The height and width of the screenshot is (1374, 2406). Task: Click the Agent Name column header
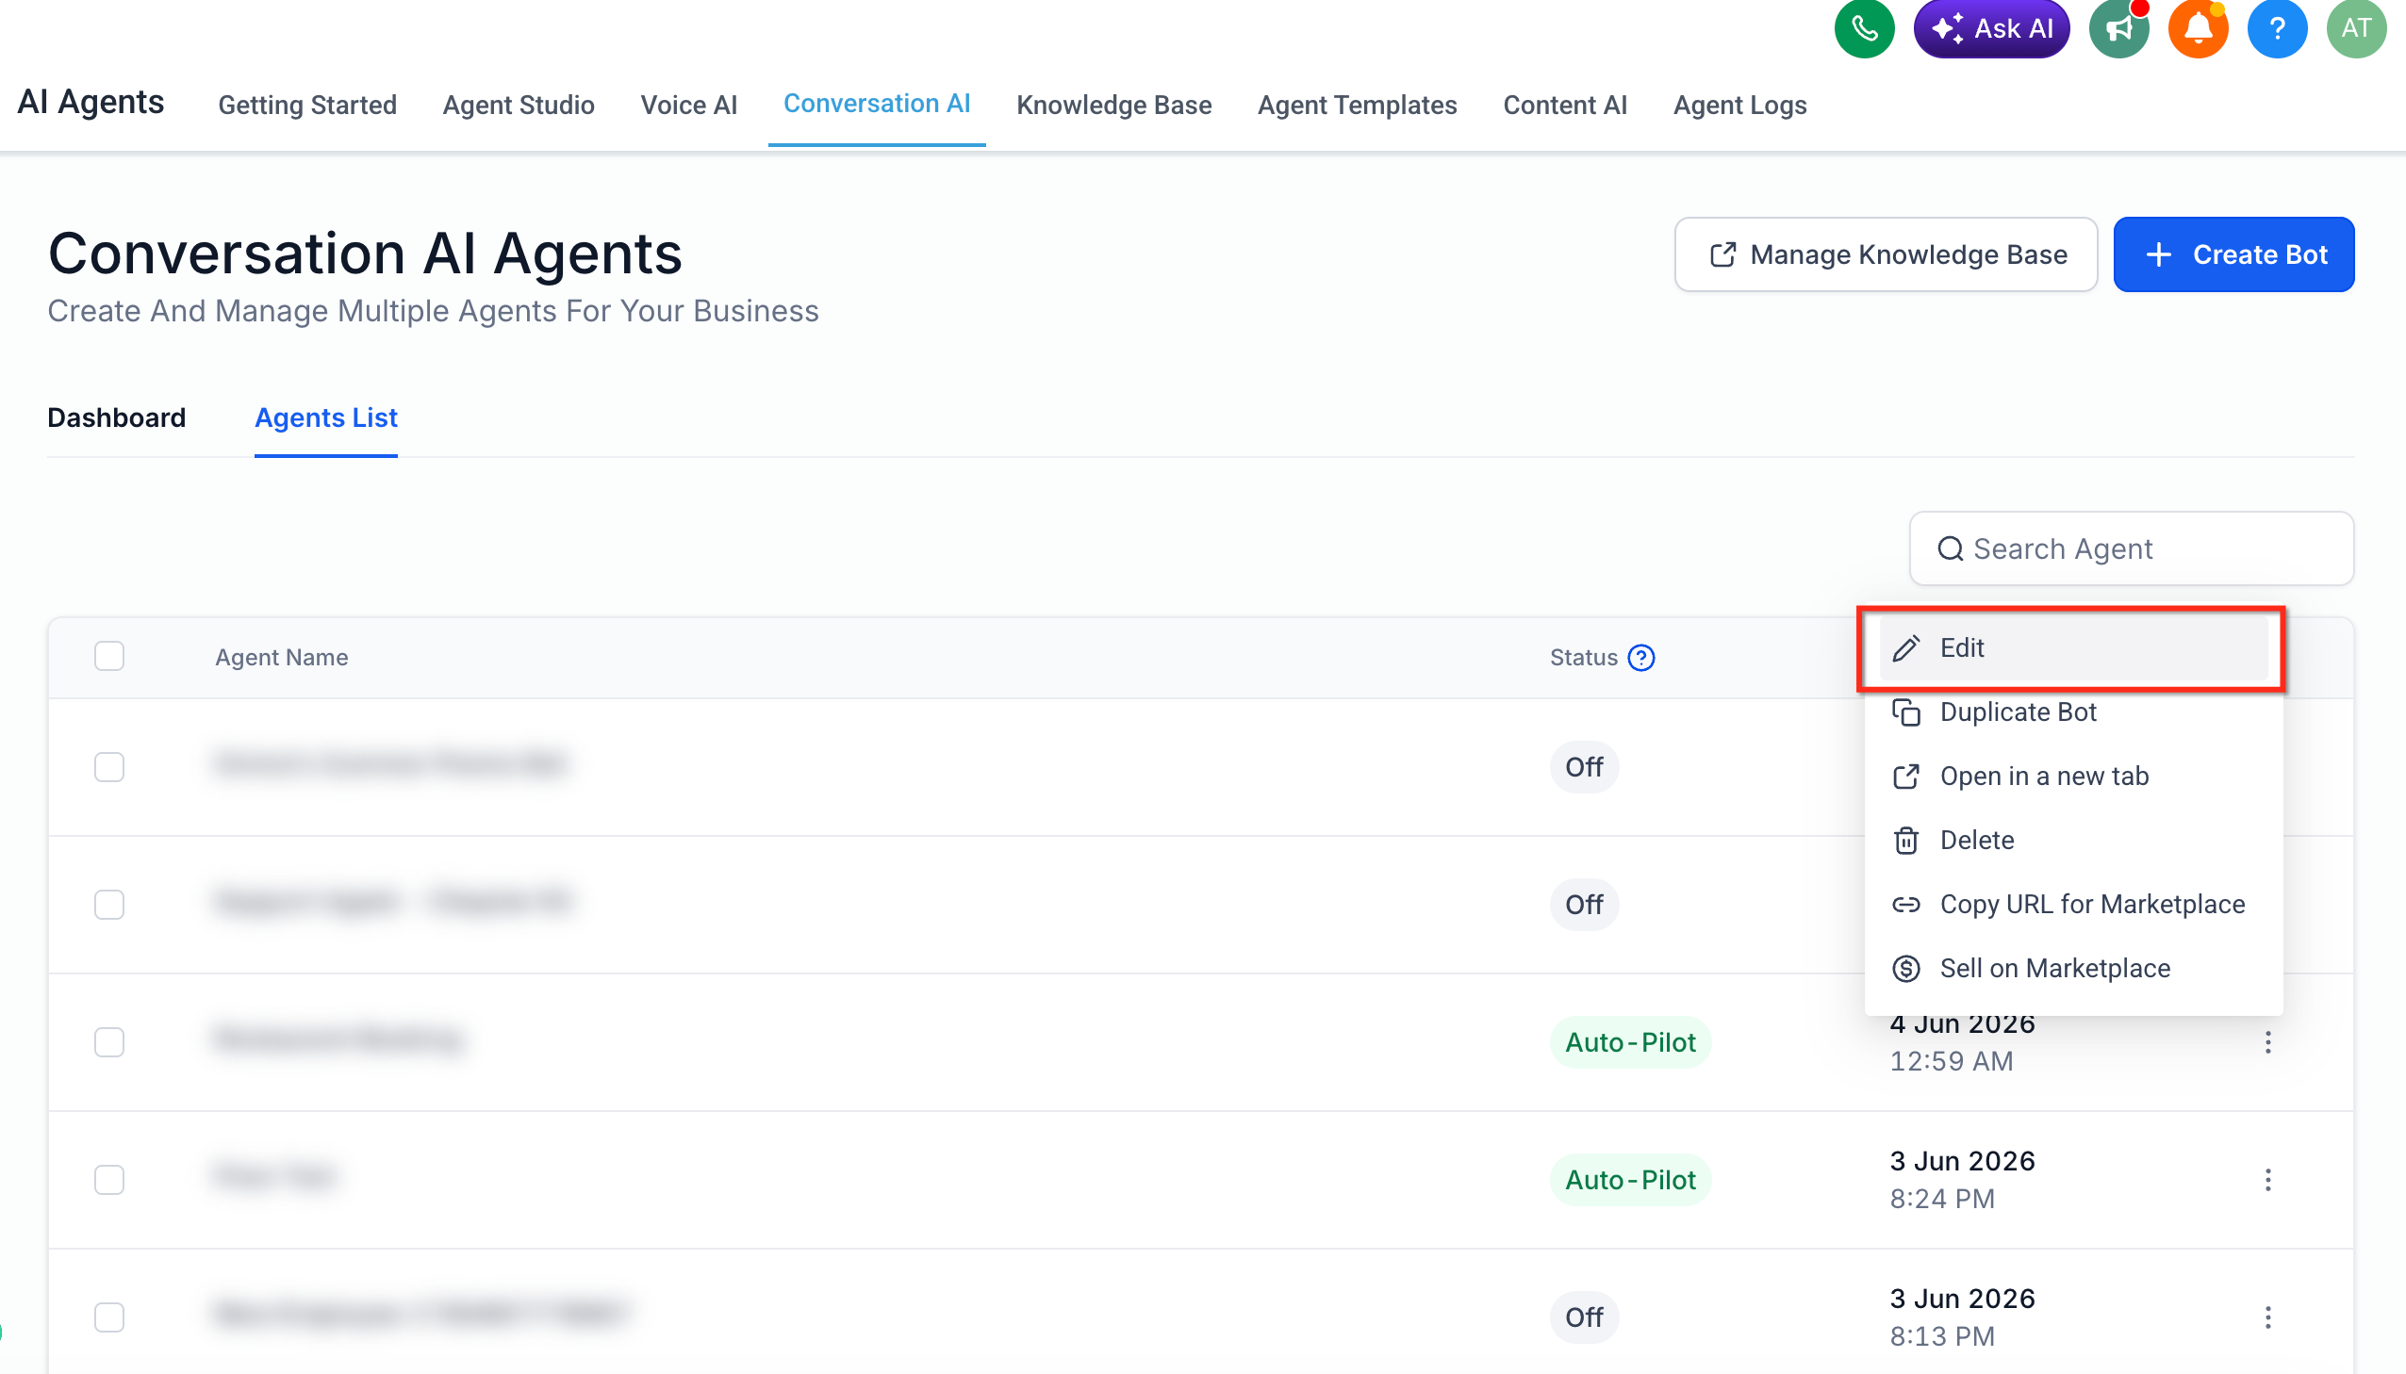coord(281,658)
